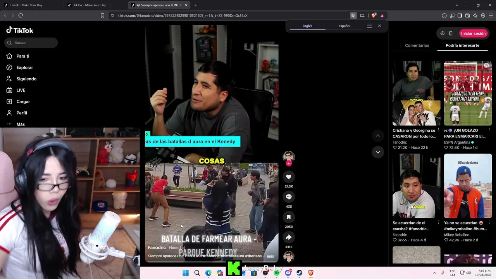
Task: Open the Brave Wallet icon
Action: point(468,15)
